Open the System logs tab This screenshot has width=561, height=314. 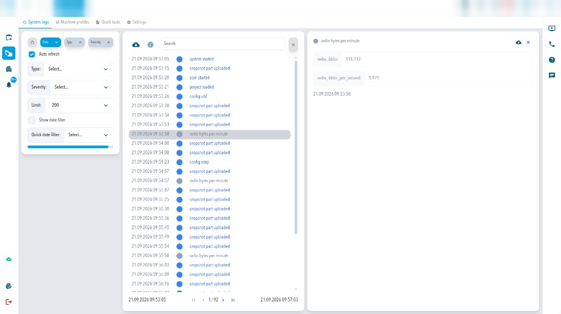coord(36,22)
